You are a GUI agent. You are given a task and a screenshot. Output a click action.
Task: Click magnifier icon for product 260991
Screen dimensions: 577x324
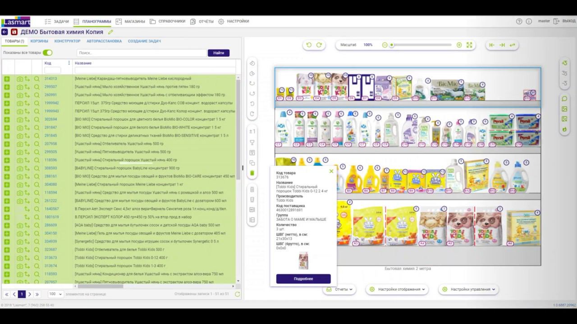click(x=37, y=95)
